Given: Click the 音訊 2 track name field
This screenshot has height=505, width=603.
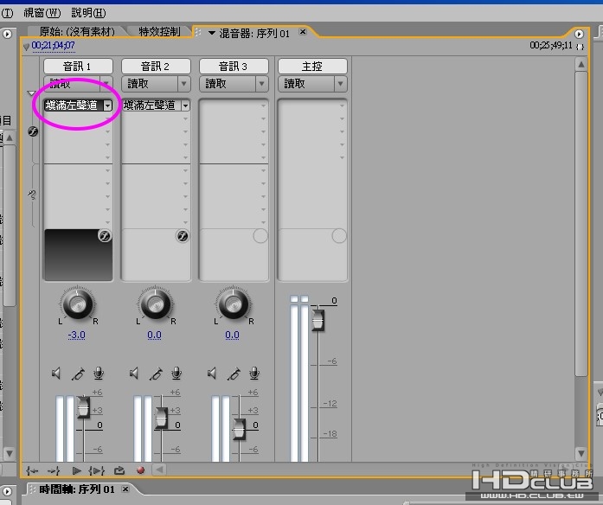Looking at the screenshot, I should [x=156, y=66].
